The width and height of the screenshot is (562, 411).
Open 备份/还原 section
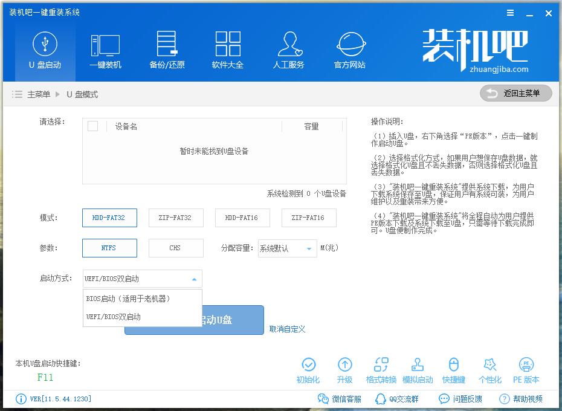click(167, 51)
